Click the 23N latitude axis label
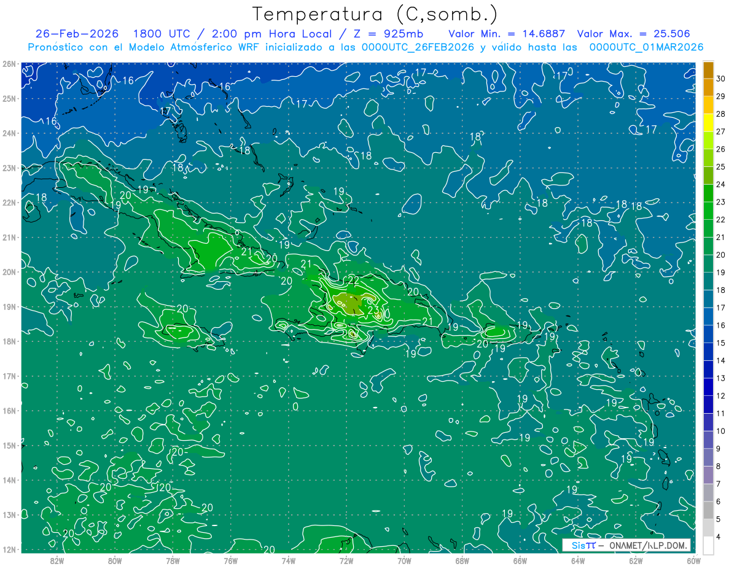Image resolution: width=737 pixels, height=569 pixels. 9,168
